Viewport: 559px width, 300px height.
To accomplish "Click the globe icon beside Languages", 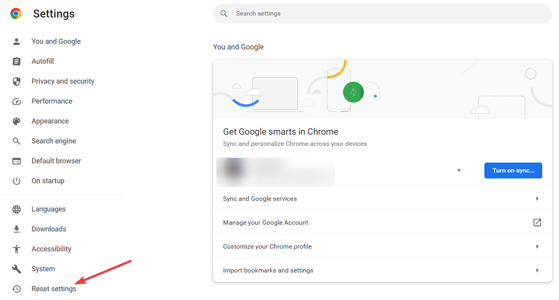I will pyautogui.click(x=16, y=209).
